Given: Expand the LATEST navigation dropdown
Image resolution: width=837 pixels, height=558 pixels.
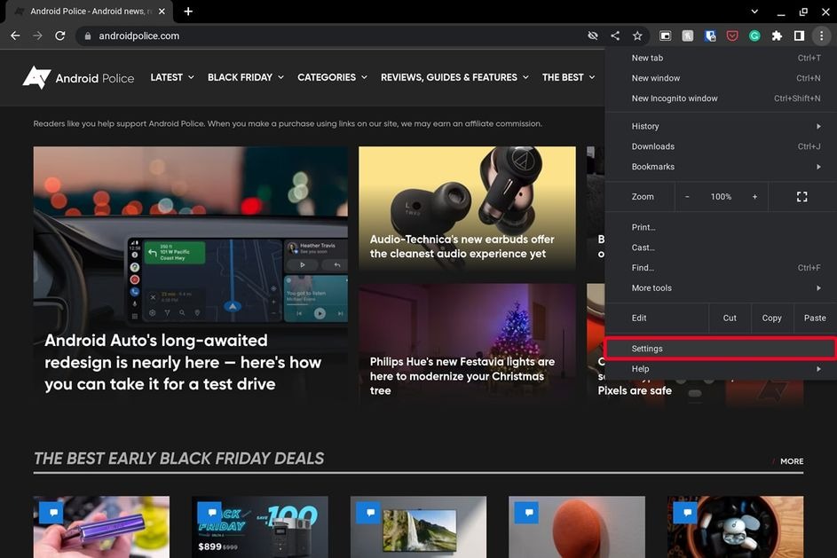Looking at the screenshot, I should (171, 77).
